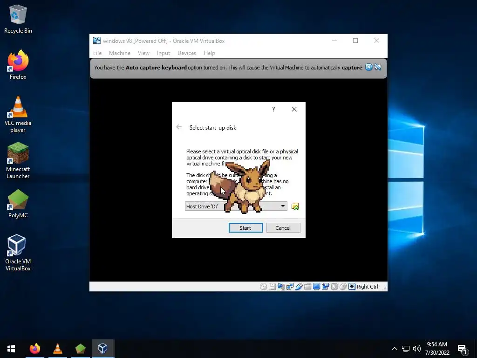Open the Input menu

point(164,53)
